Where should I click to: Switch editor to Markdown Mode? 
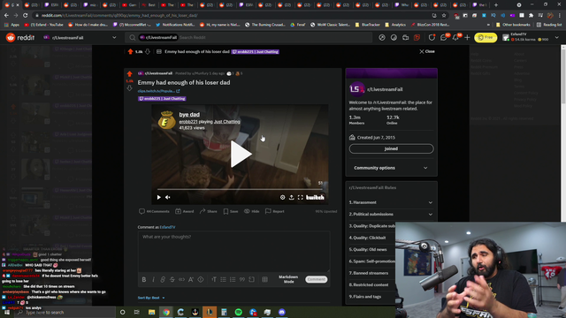[x=288, y=279]
